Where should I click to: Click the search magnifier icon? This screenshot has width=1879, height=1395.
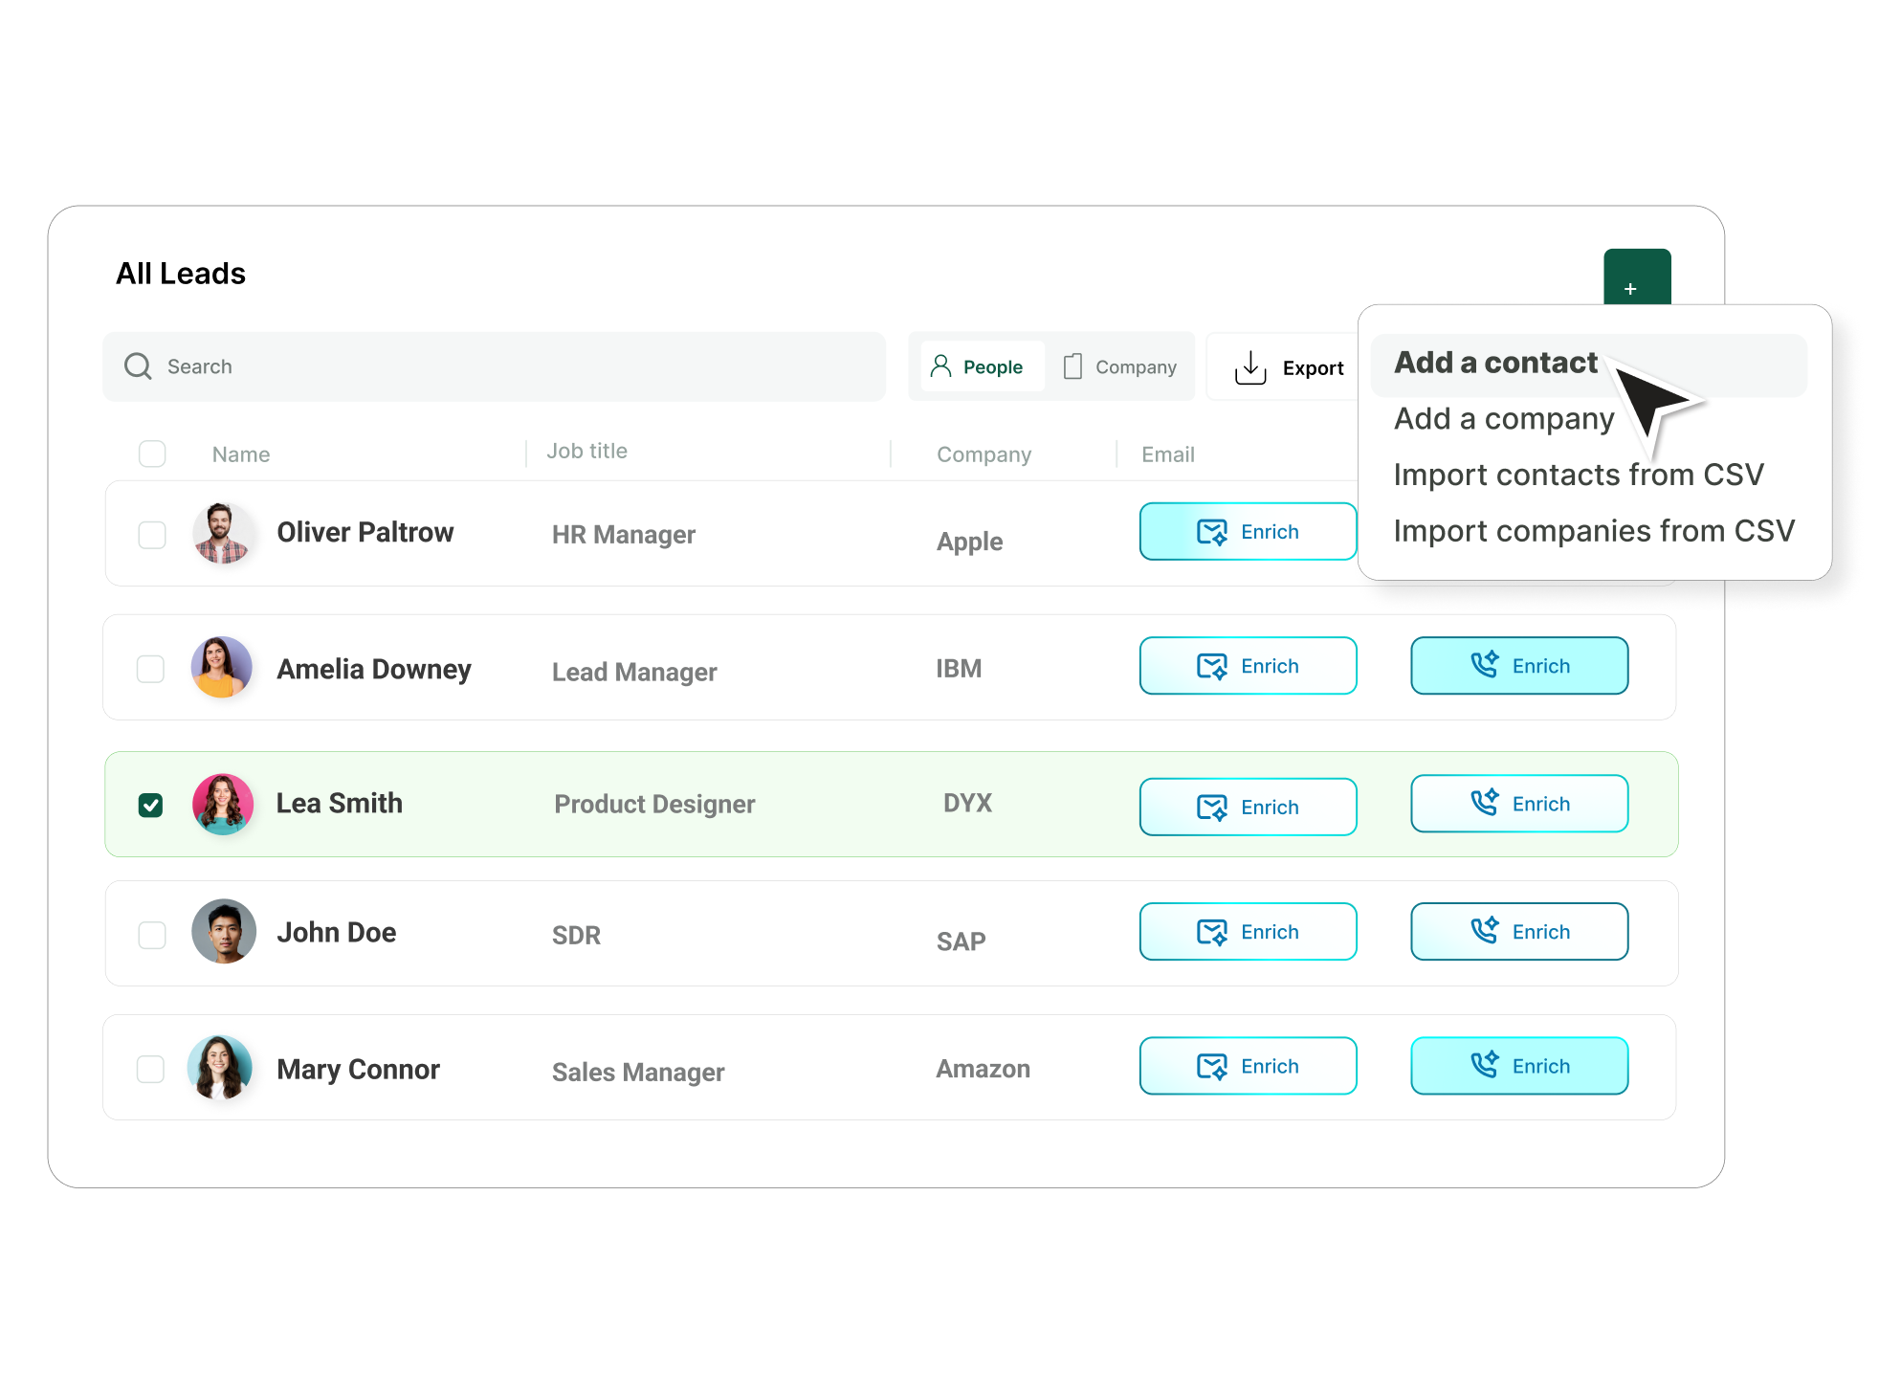click(x=138, y=366)
